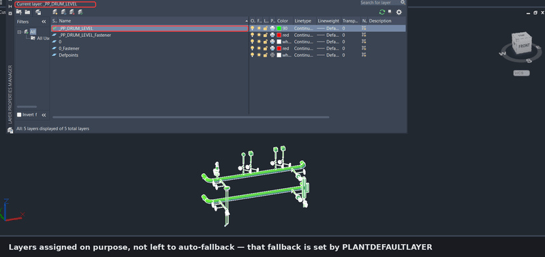Click status icon of _PP_DRUM_LEVEL_Fastener layer
The image size is (545, 257).
tap(54, 35)
